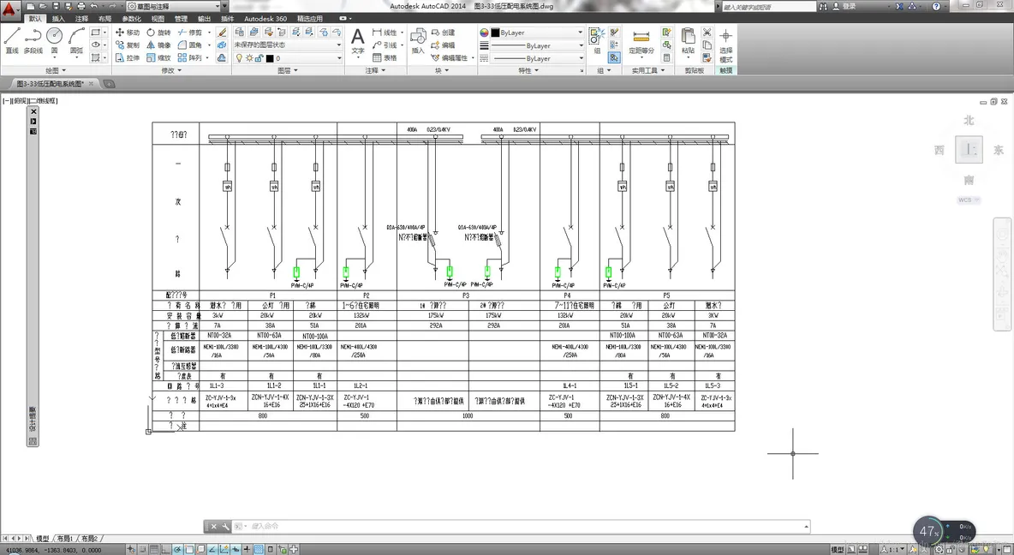
Task: Click the block Edit (编辑) button
Action: coord(443,45)
